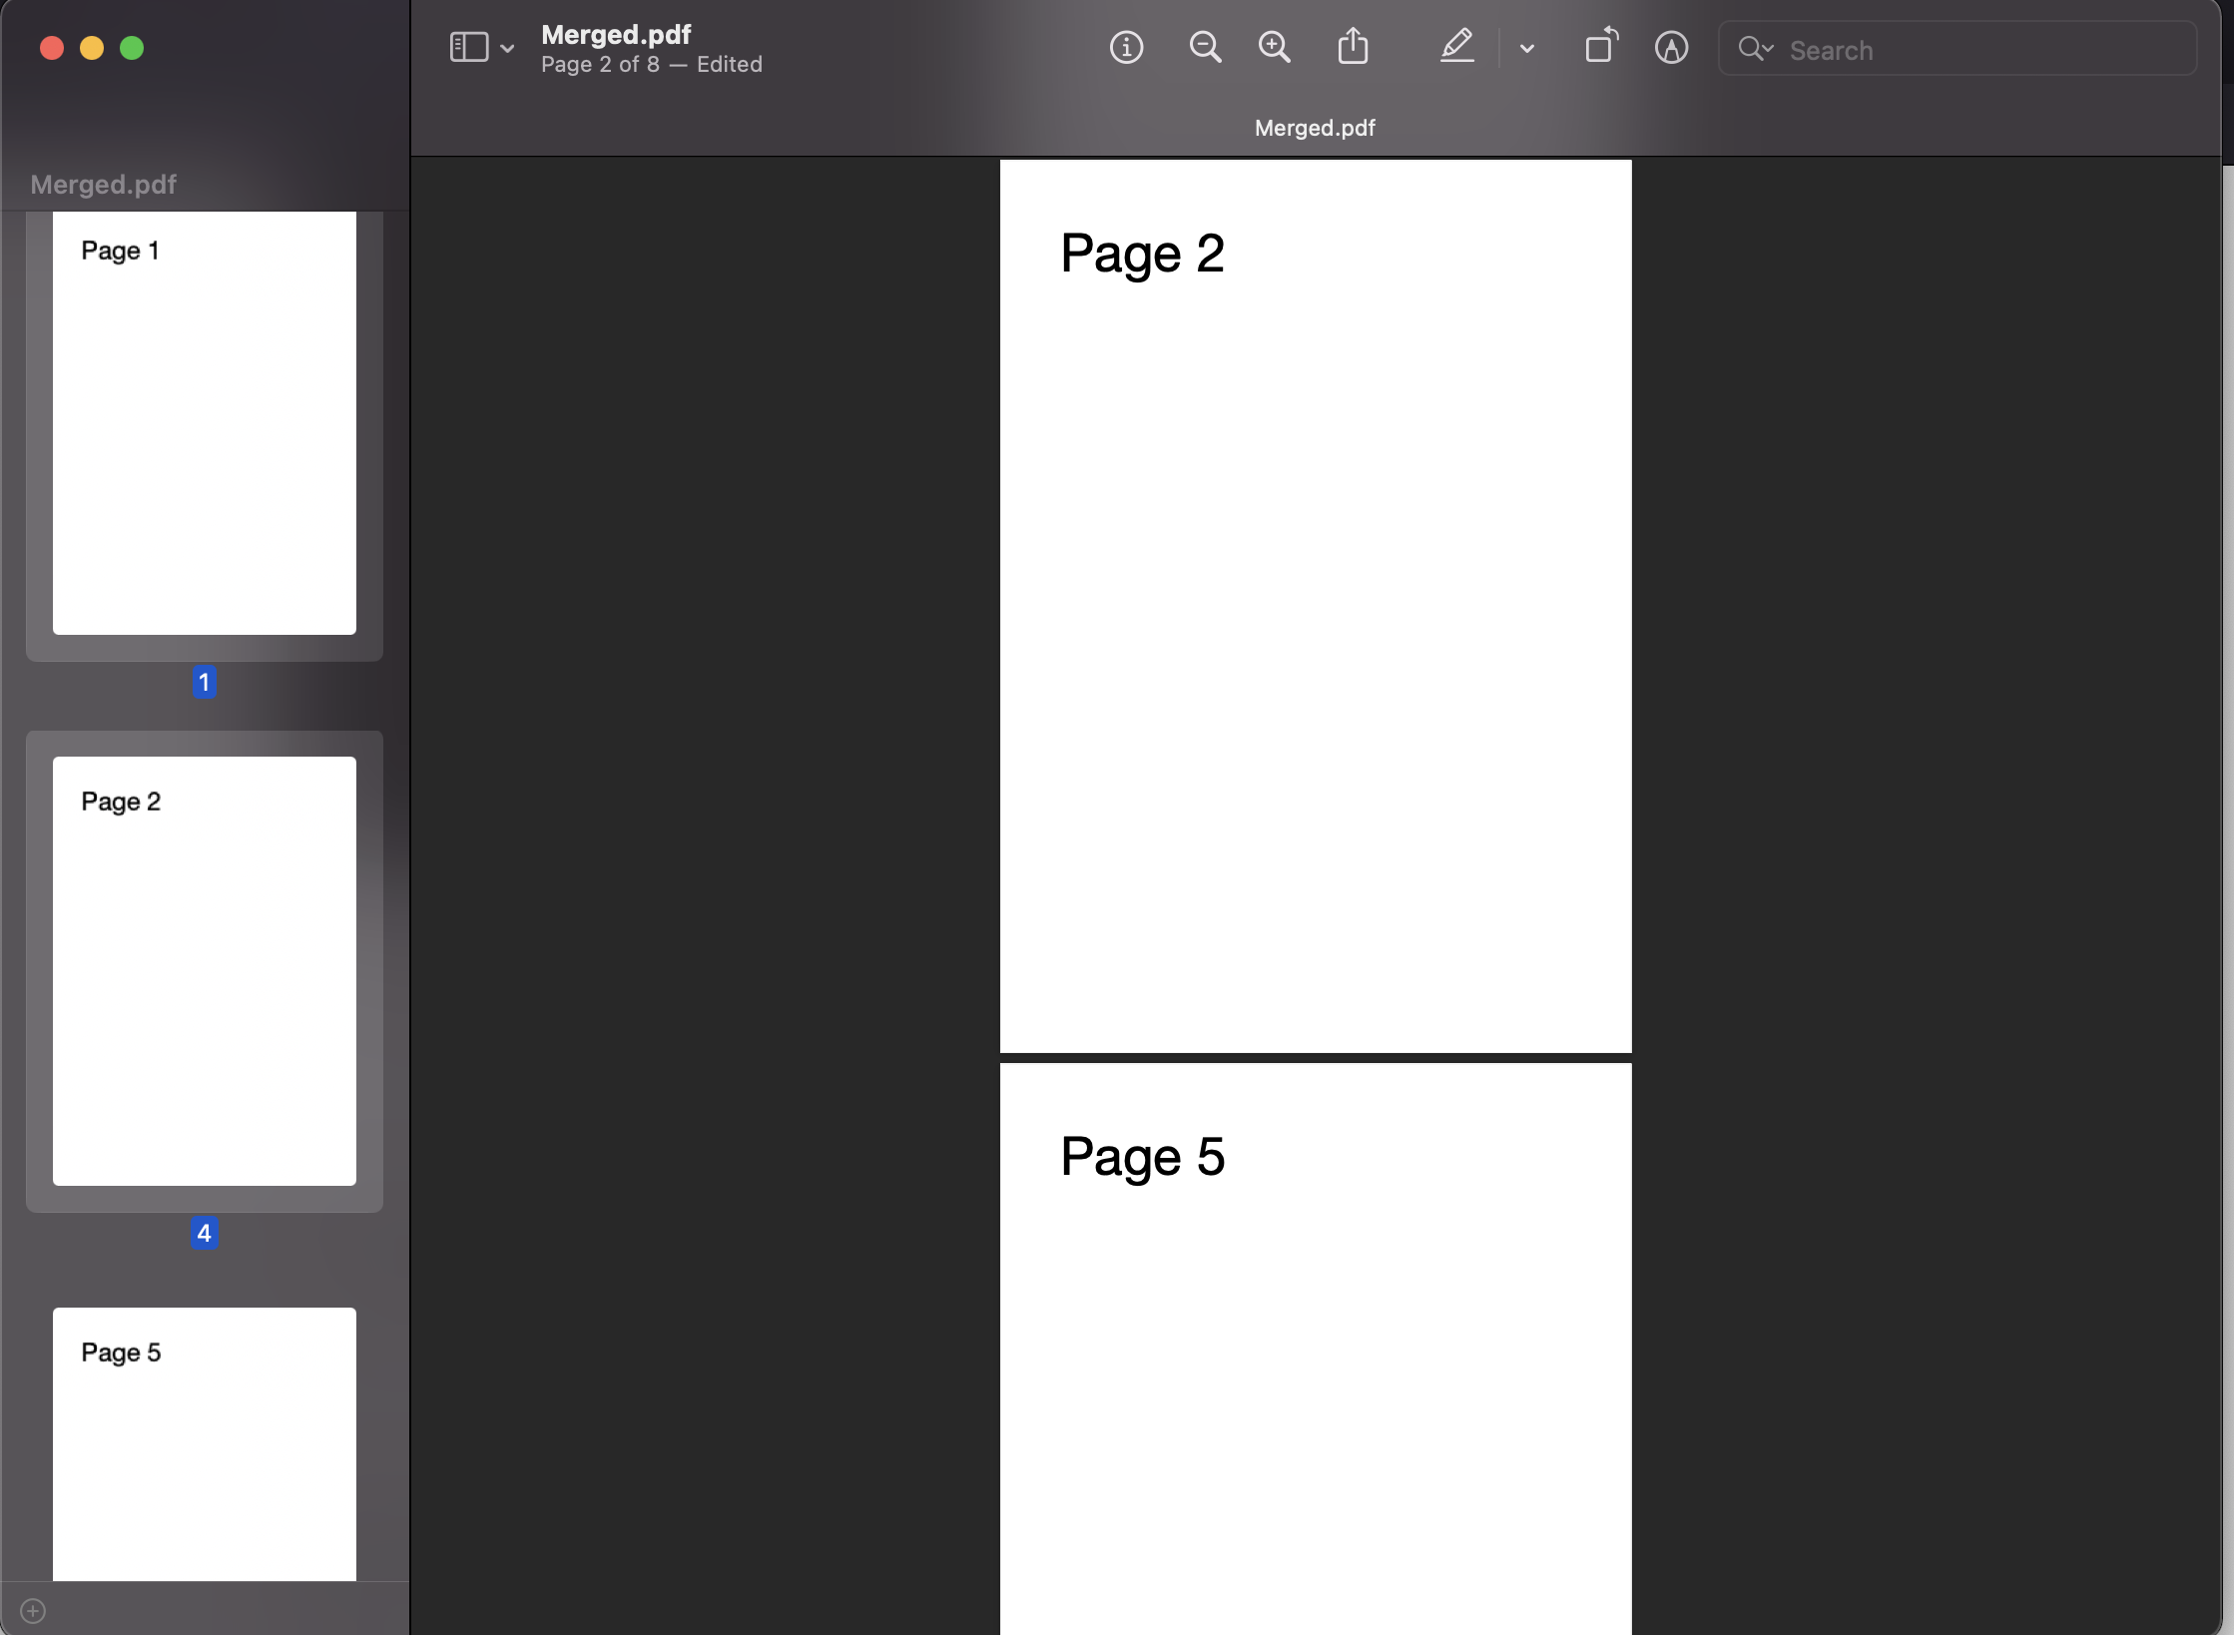Click the share/export icon
2234x1635 pixels.
pyautogui.click(x=1352, y=47)
